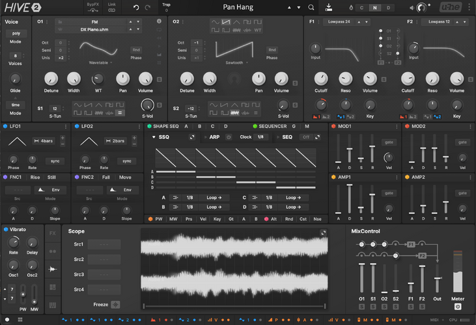
Task: Open the XY pads grid sidebar icon
Action: point(53,287)
